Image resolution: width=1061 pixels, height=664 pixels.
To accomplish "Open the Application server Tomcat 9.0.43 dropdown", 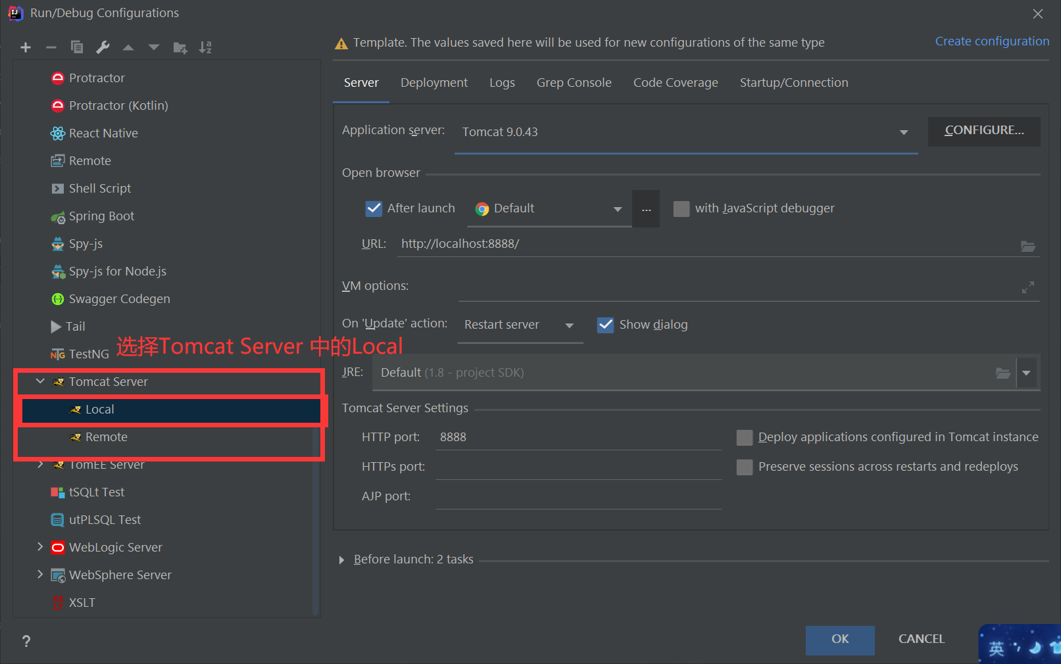I will point(686,132).
